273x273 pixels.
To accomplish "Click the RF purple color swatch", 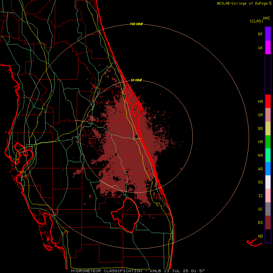I will 268,34.
